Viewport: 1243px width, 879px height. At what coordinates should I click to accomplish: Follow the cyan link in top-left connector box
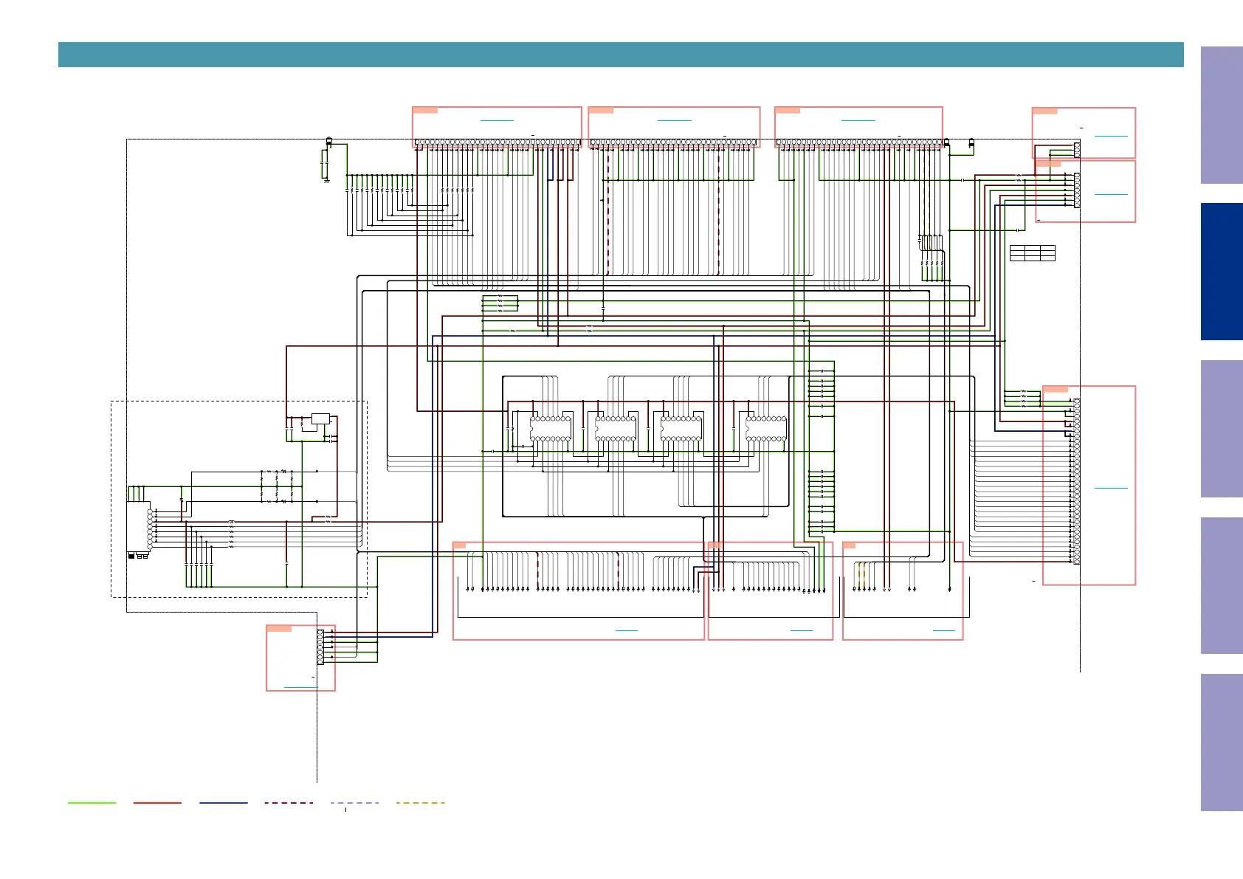[x=497, y=120]
